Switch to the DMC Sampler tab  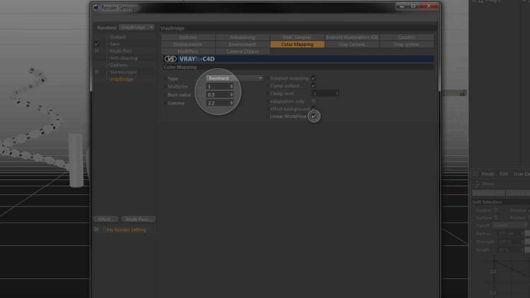point(297,37)
